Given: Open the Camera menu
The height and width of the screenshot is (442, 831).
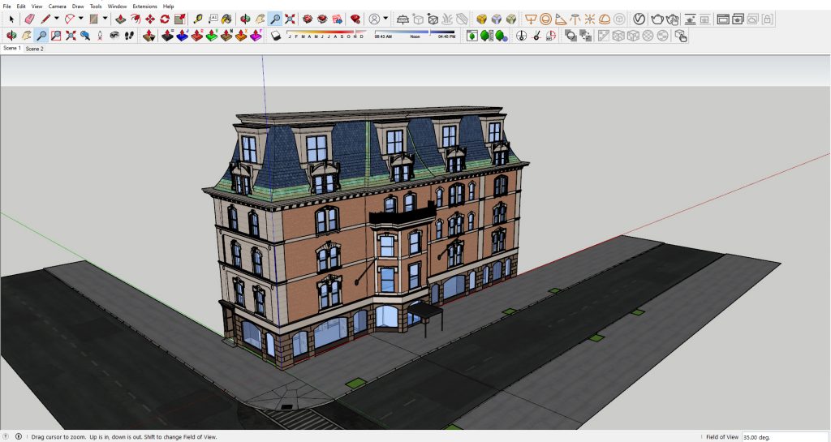Looking at the screenshot, I should (x=57, y=6).
